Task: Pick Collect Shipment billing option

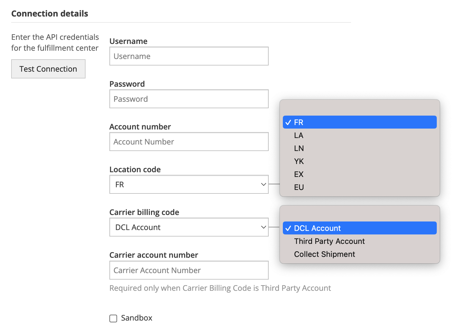Action: coord(324,254)
